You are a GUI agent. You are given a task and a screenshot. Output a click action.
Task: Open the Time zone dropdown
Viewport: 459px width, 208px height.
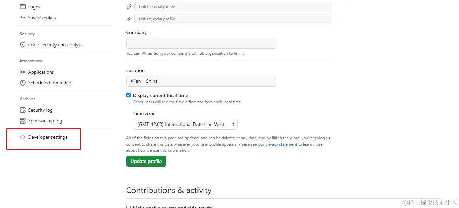point(185,124)
